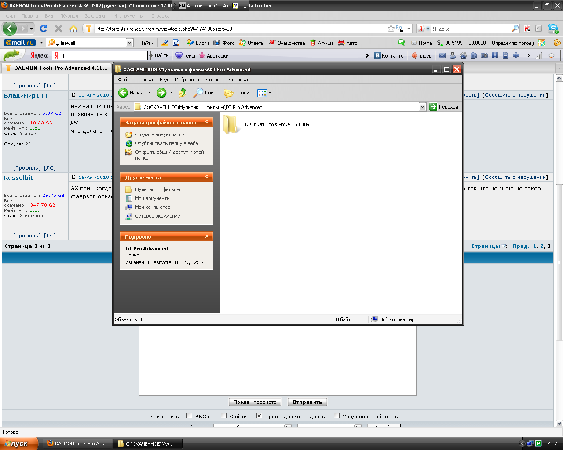Go up one folder level in Explorer
This screenshot has height=450, width=563.
pyautogui.click(x=183, y=93)
